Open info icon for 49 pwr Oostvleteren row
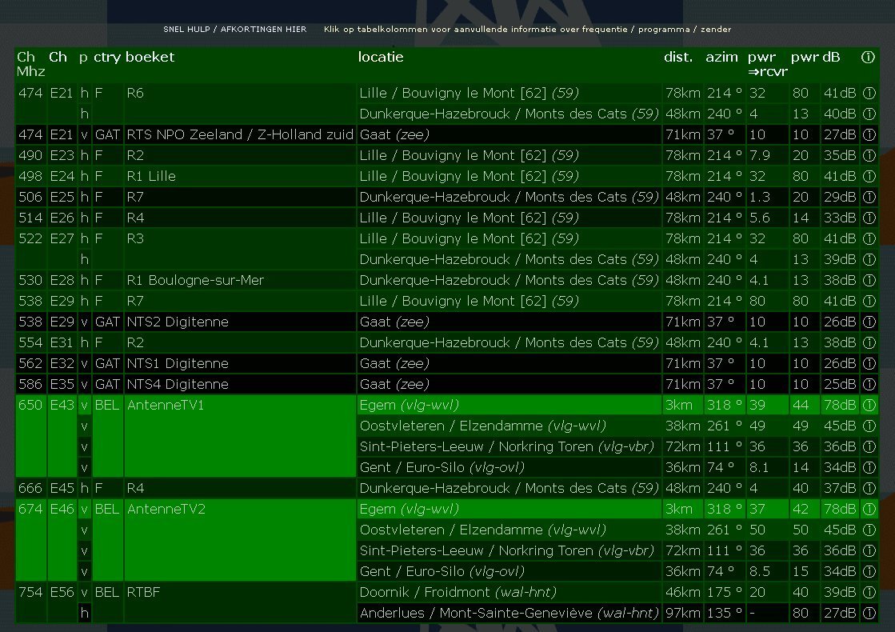Viewport: 895px width, 632px height. click(x=869, y=426)
